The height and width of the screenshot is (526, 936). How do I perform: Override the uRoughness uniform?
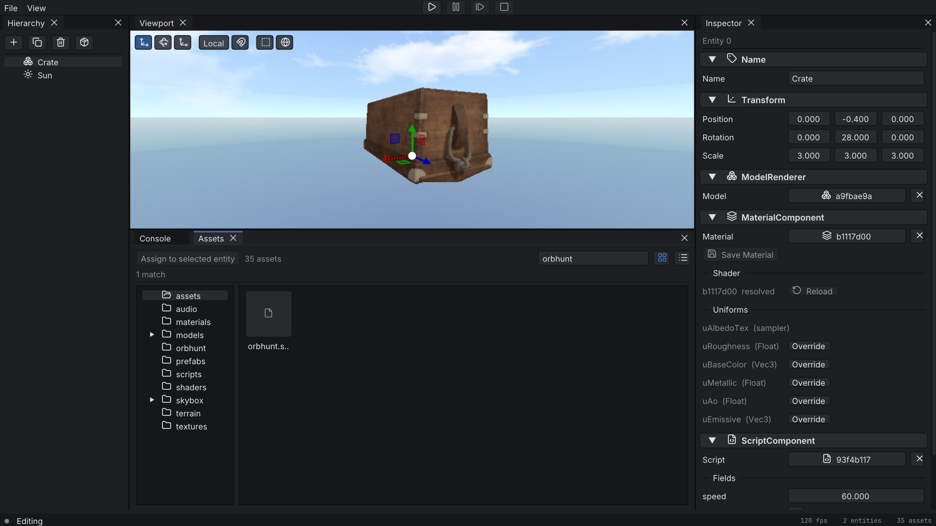(x=809, y=346)
